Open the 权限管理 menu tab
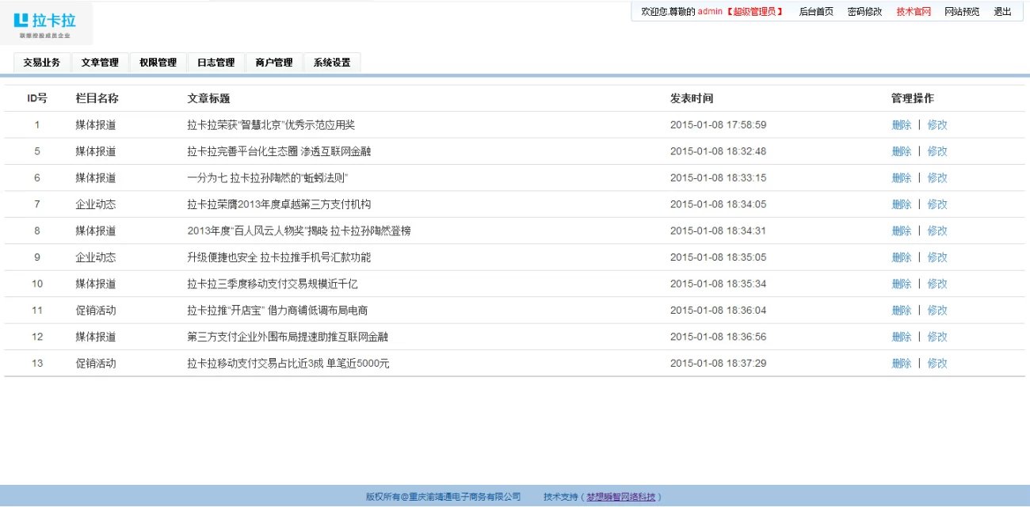 click(x=158, y=63)
